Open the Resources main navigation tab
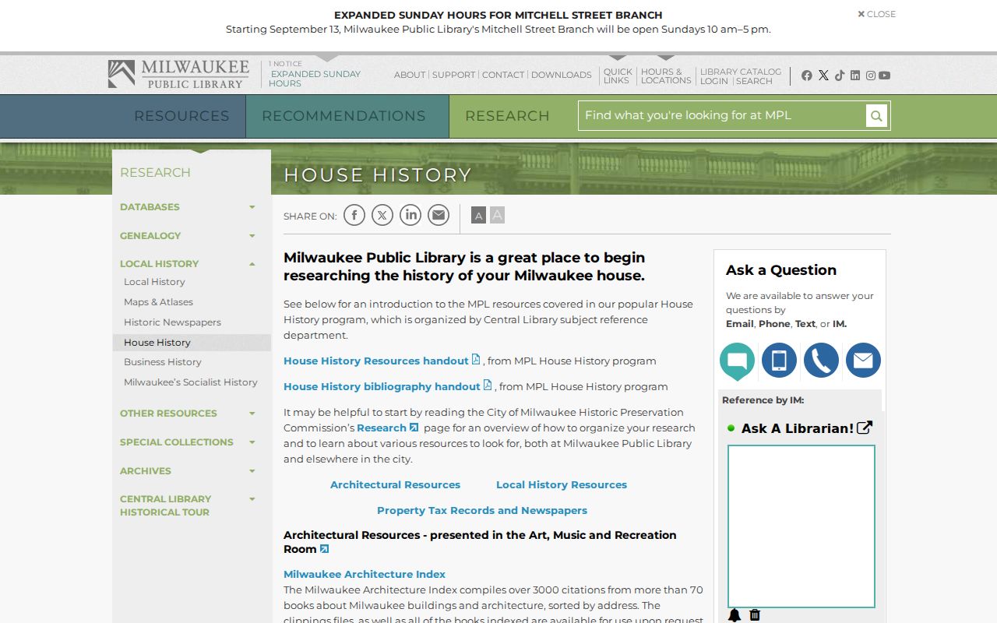Viewport: 997px width, 623px height. click(x=181, y=116)
